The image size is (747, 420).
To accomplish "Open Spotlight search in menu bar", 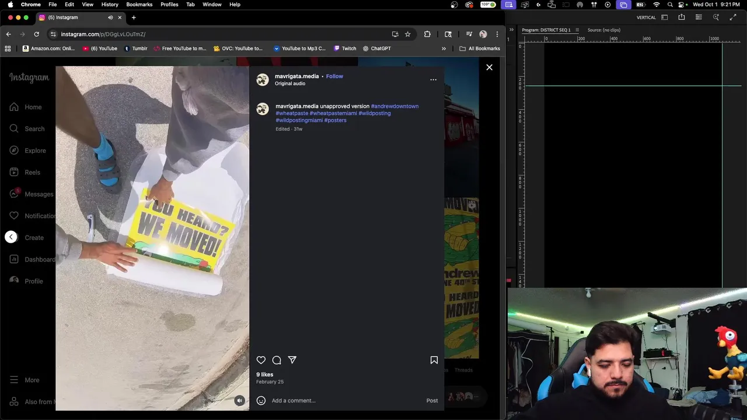I will 670,4.
